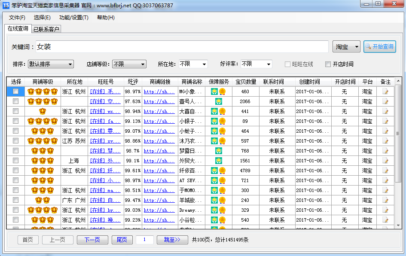Open the 好评率 dropdown
406x256 pixels.
tap(256, 64)
